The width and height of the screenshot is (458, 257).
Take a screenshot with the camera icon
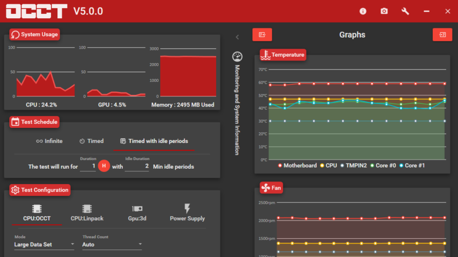pyautogui.click(x=384, y=11)
